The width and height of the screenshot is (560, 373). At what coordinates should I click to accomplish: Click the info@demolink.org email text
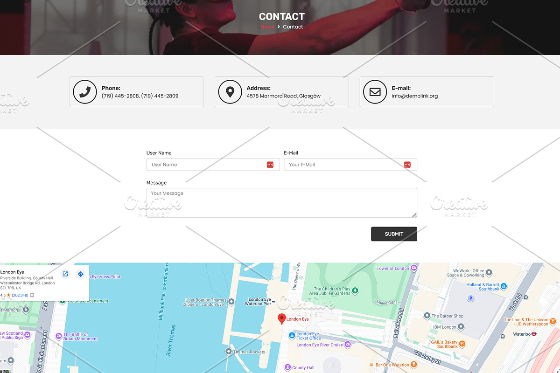click(415, 96)
